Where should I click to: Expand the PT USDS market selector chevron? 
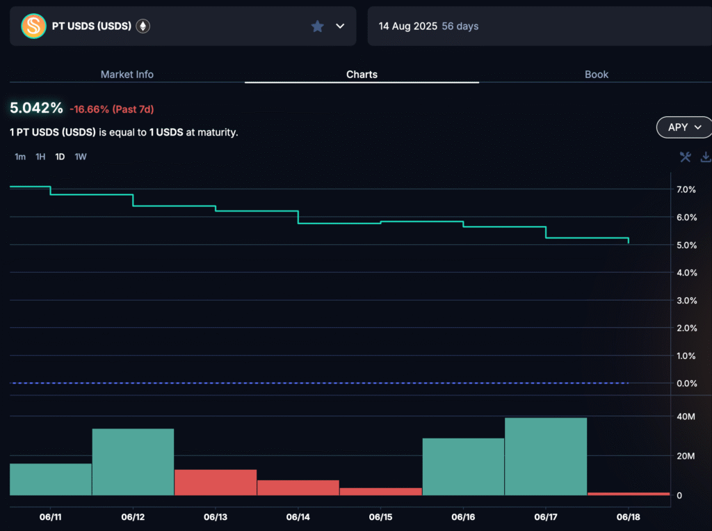pyautogui.click(x=340, y=26)
